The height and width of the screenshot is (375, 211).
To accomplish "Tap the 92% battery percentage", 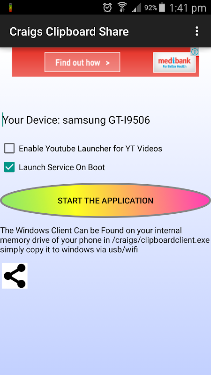I will click(151, 8).
